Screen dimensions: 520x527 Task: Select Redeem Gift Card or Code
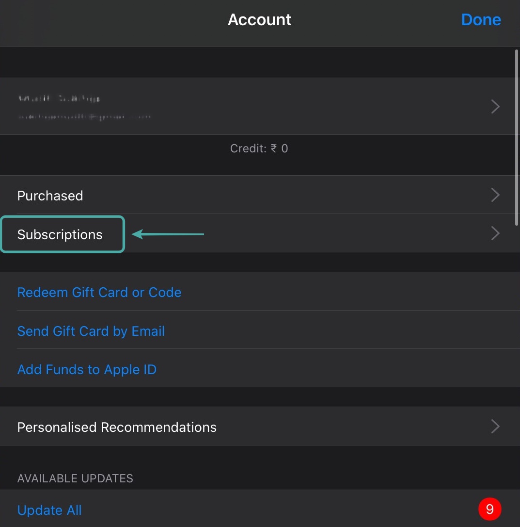(x=99, y=292)
